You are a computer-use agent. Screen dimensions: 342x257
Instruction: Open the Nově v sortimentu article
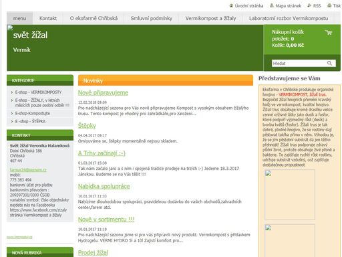coord(106,220)
